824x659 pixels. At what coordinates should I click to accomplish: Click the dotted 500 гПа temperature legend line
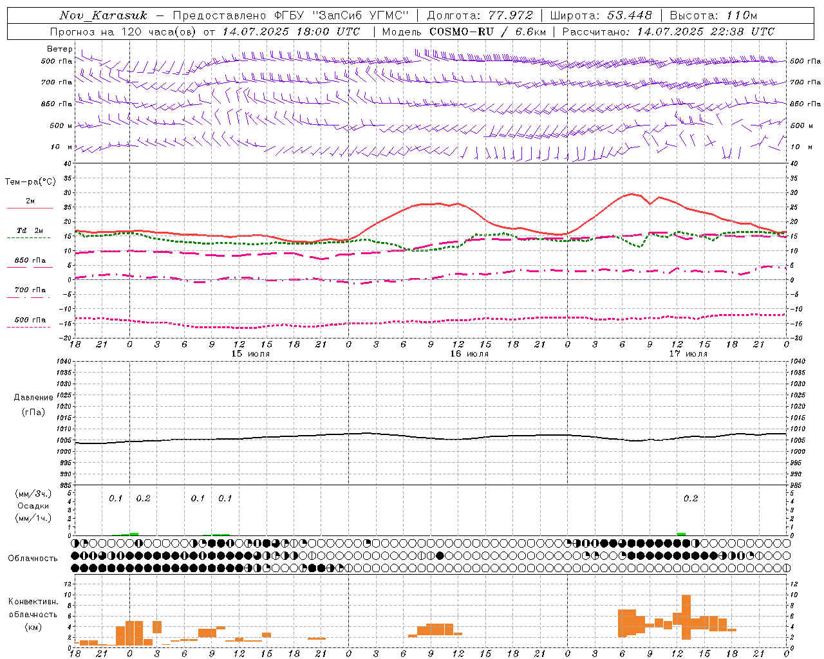pyautogui.click(x=28, y=327)
